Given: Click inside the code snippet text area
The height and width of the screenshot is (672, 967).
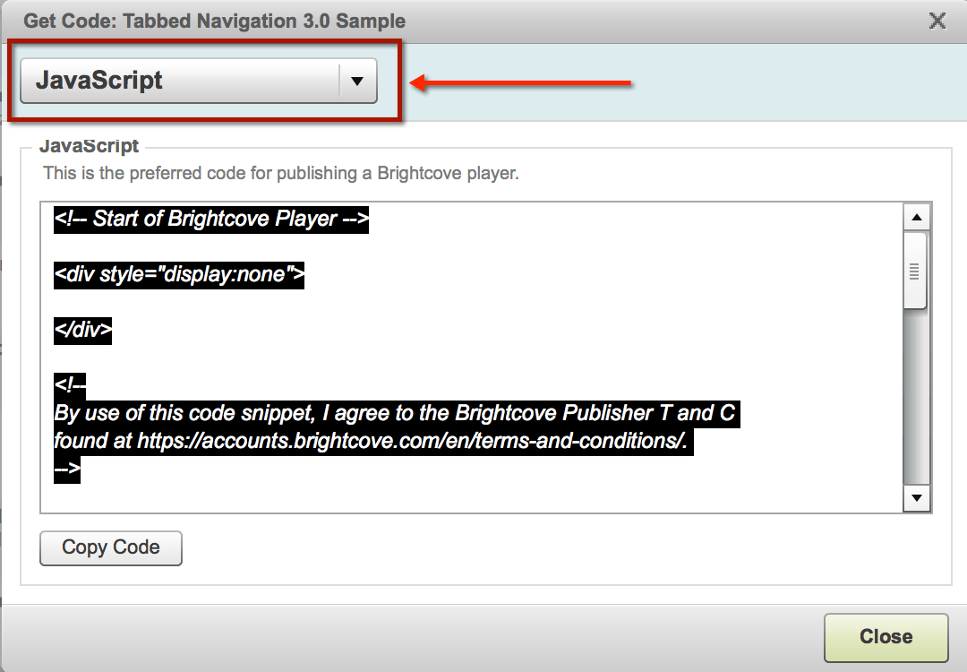Looking at the screenshot, I should pos(472,358).
